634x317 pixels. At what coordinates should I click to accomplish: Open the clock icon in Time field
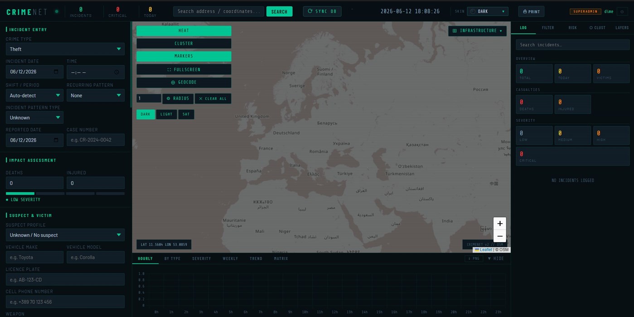[117, 72]
